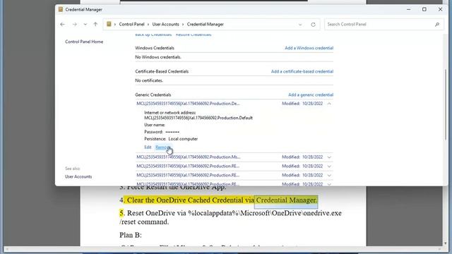Remove the expanded generic credential
This screenshot has height=254, width=452.
coord(163,147)
